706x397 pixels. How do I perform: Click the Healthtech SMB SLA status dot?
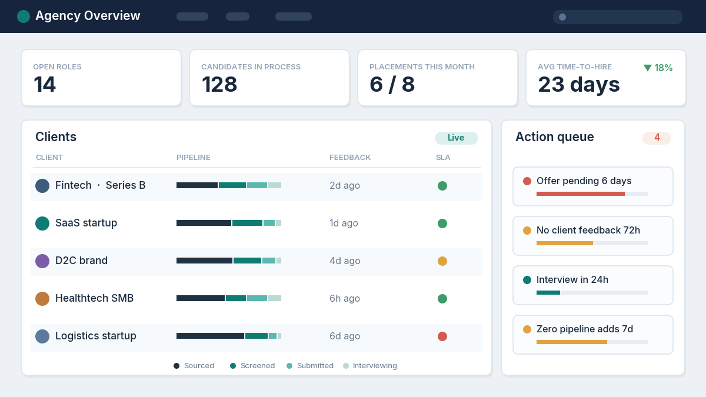(442, 299)
